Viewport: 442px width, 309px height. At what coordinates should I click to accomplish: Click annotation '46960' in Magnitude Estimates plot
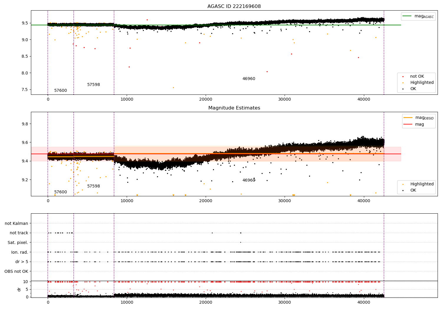(249, 180)
